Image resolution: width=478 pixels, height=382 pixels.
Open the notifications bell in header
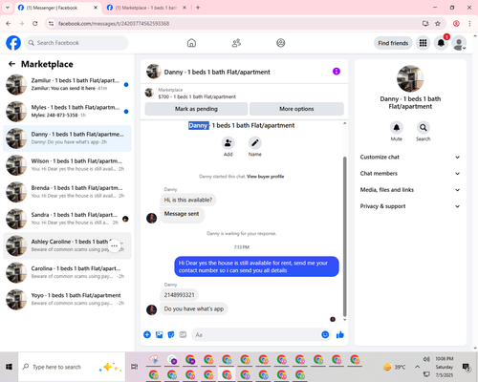click(x=441, y=43)
